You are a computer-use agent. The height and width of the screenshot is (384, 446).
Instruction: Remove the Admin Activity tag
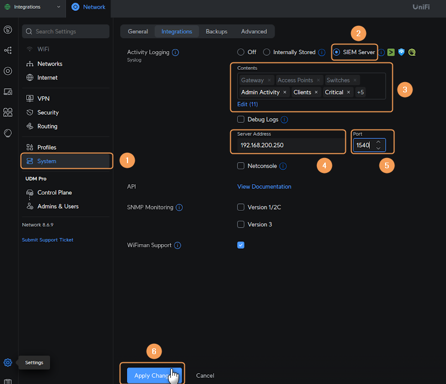[285, 92]
